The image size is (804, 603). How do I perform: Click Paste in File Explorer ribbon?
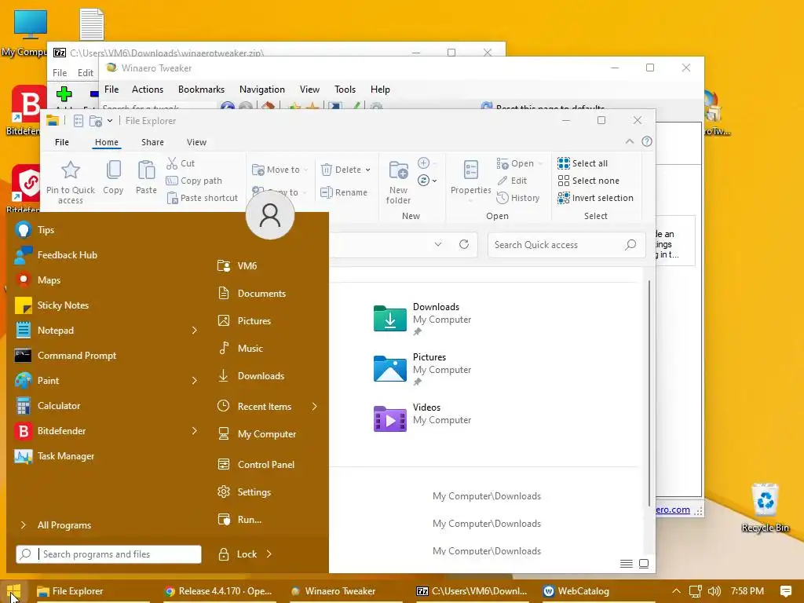(x=146, y=177)
